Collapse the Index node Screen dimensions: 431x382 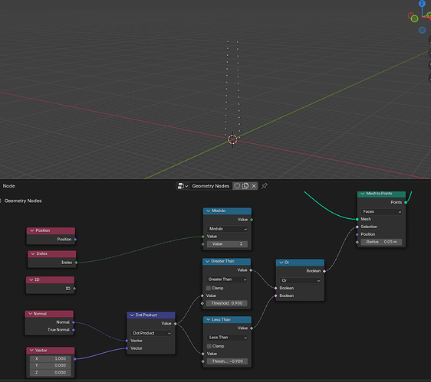point(33,253)
